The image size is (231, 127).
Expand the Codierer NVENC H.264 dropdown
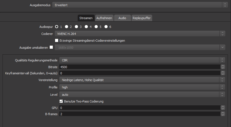(140, 34)
